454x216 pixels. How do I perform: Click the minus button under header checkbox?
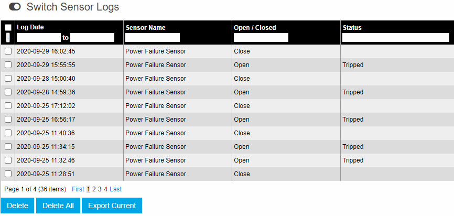8,37
